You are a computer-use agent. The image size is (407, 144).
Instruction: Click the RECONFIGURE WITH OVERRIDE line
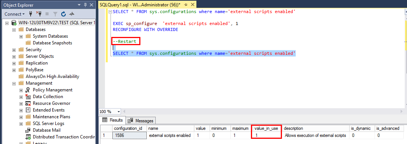(x=145, y=29)
